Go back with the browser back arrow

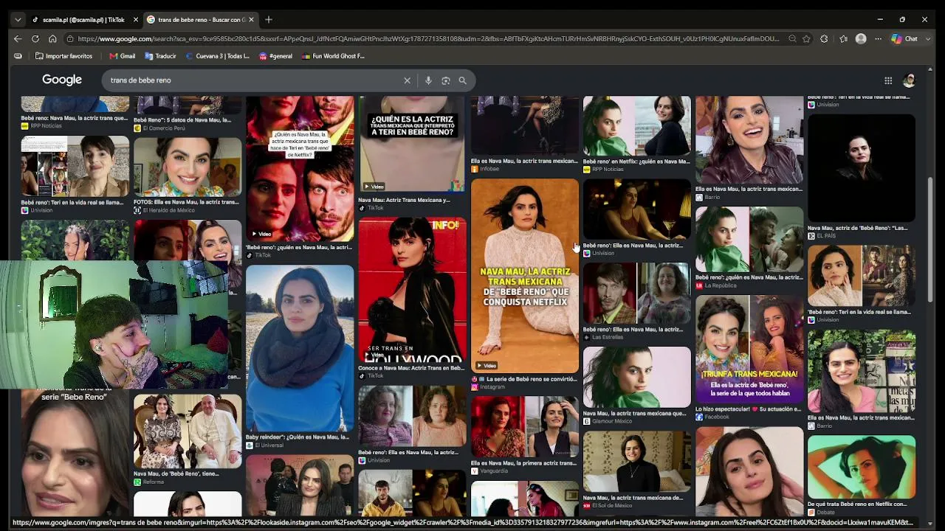point(18,39)
